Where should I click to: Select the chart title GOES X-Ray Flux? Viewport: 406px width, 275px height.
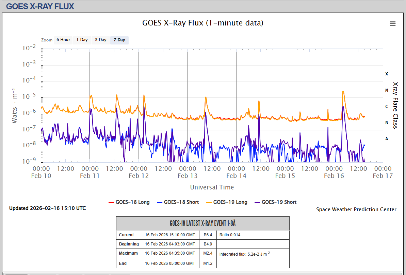tap(202, 23)
